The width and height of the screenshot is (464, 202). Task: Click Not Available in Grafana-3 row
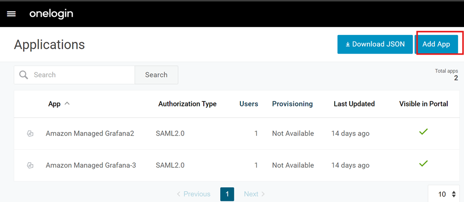pyautogui.click(x=293, y=166)
